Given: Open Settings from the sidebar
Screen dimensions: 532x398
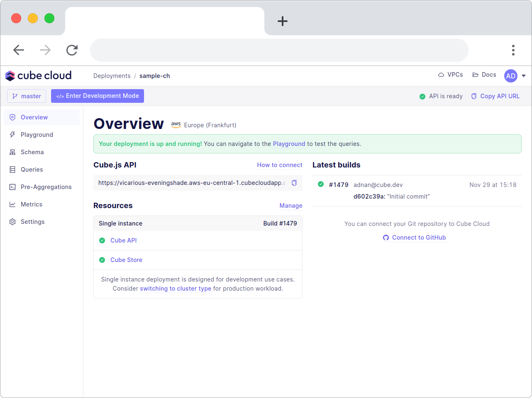Looking at the screenshot, I should click(x=32, y=222).
